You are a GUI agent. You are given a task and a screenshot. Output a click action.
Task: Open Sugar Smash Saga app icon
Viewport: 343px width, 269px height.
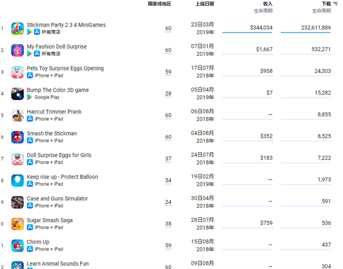(x=18, y=224)
